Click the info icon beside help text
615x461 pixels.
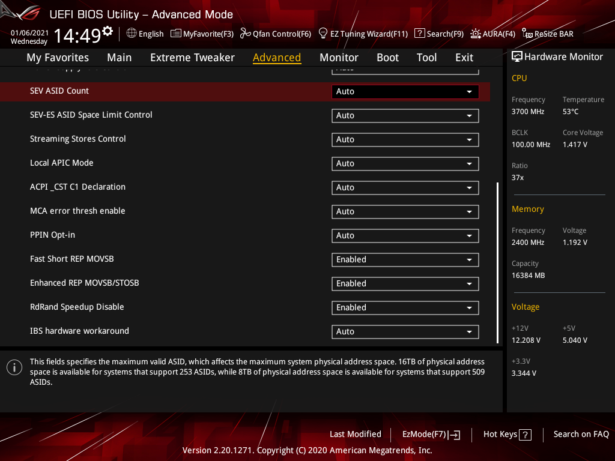(14, 367)
